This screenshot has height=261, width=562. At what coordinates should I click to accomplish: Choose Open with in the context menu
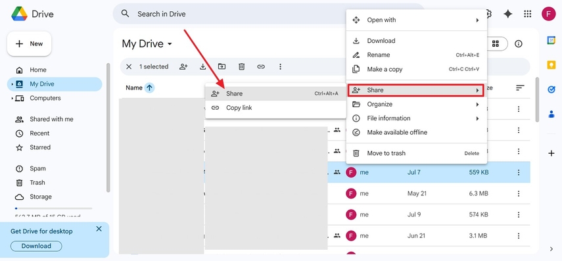[x=417, y=20]
